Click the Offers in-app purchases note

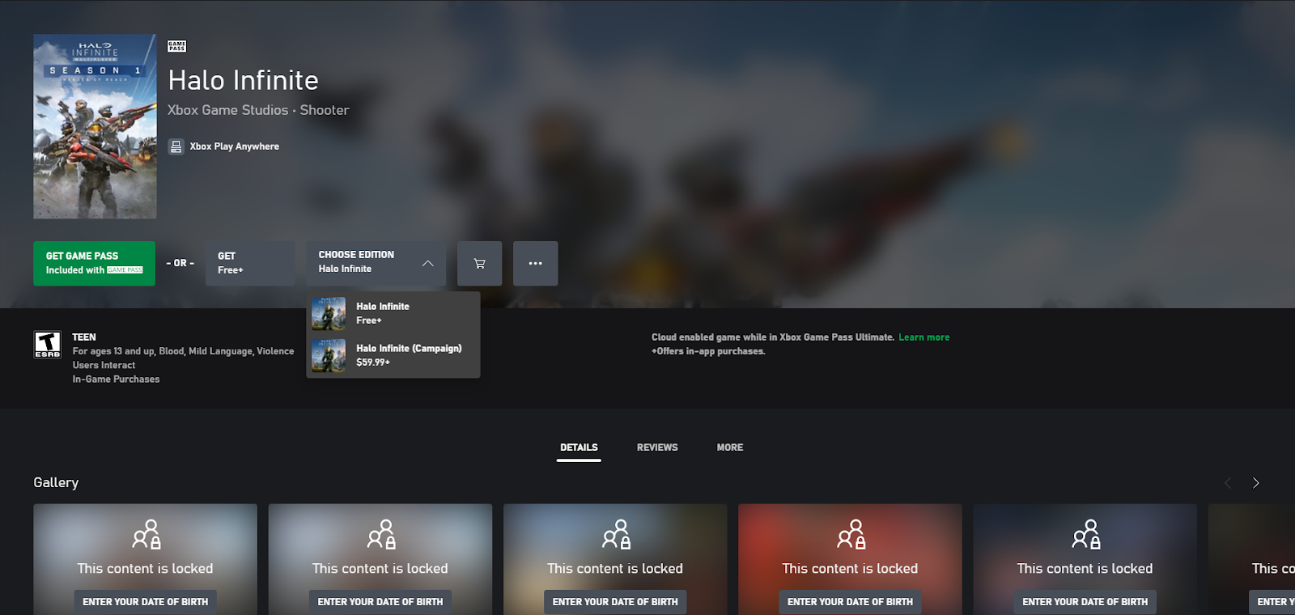(x=708, y=351)
